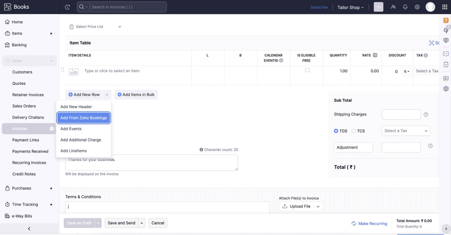The image size is (451, 235).
Task: Tick the Is Eligible Free checkbox
Action: (307, 70)
